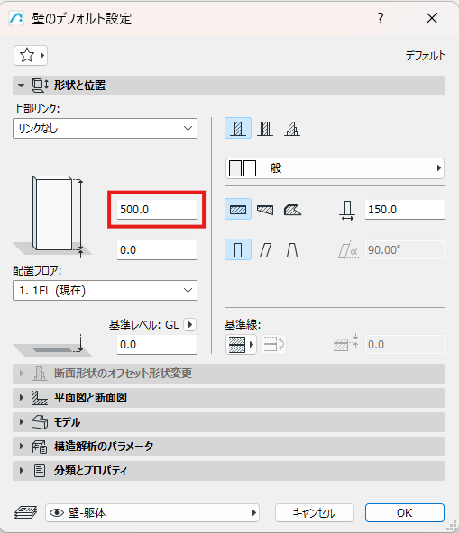Open the favorites star menu
Screen dimensions: 459x533
(31, 56)
